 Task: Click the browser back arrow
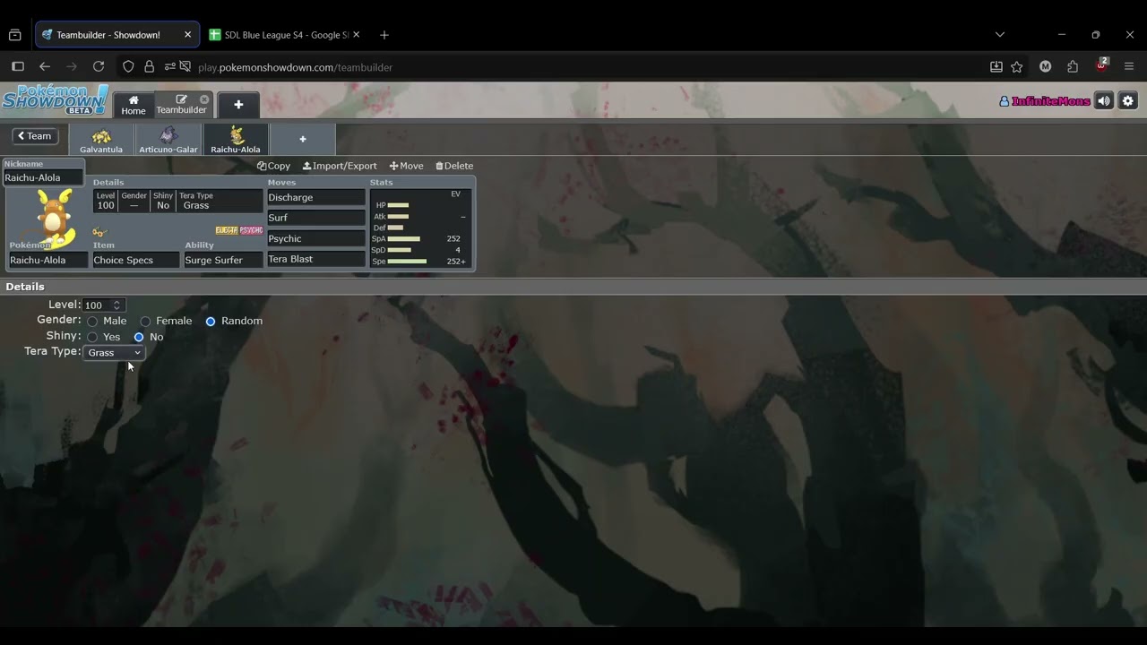coord(45,66)
